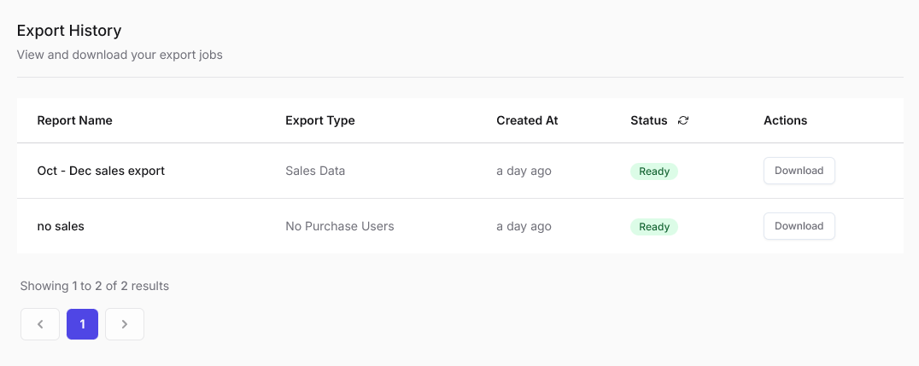Click the Export Type column header
The image size is (919, 366).
pyautogui.click(x=319, y=120)
